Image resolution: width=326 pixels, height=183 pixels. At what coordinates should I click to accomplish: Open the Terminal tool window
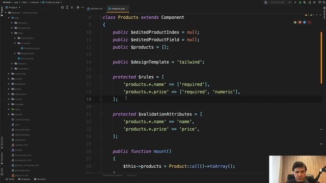coord(40,179)
